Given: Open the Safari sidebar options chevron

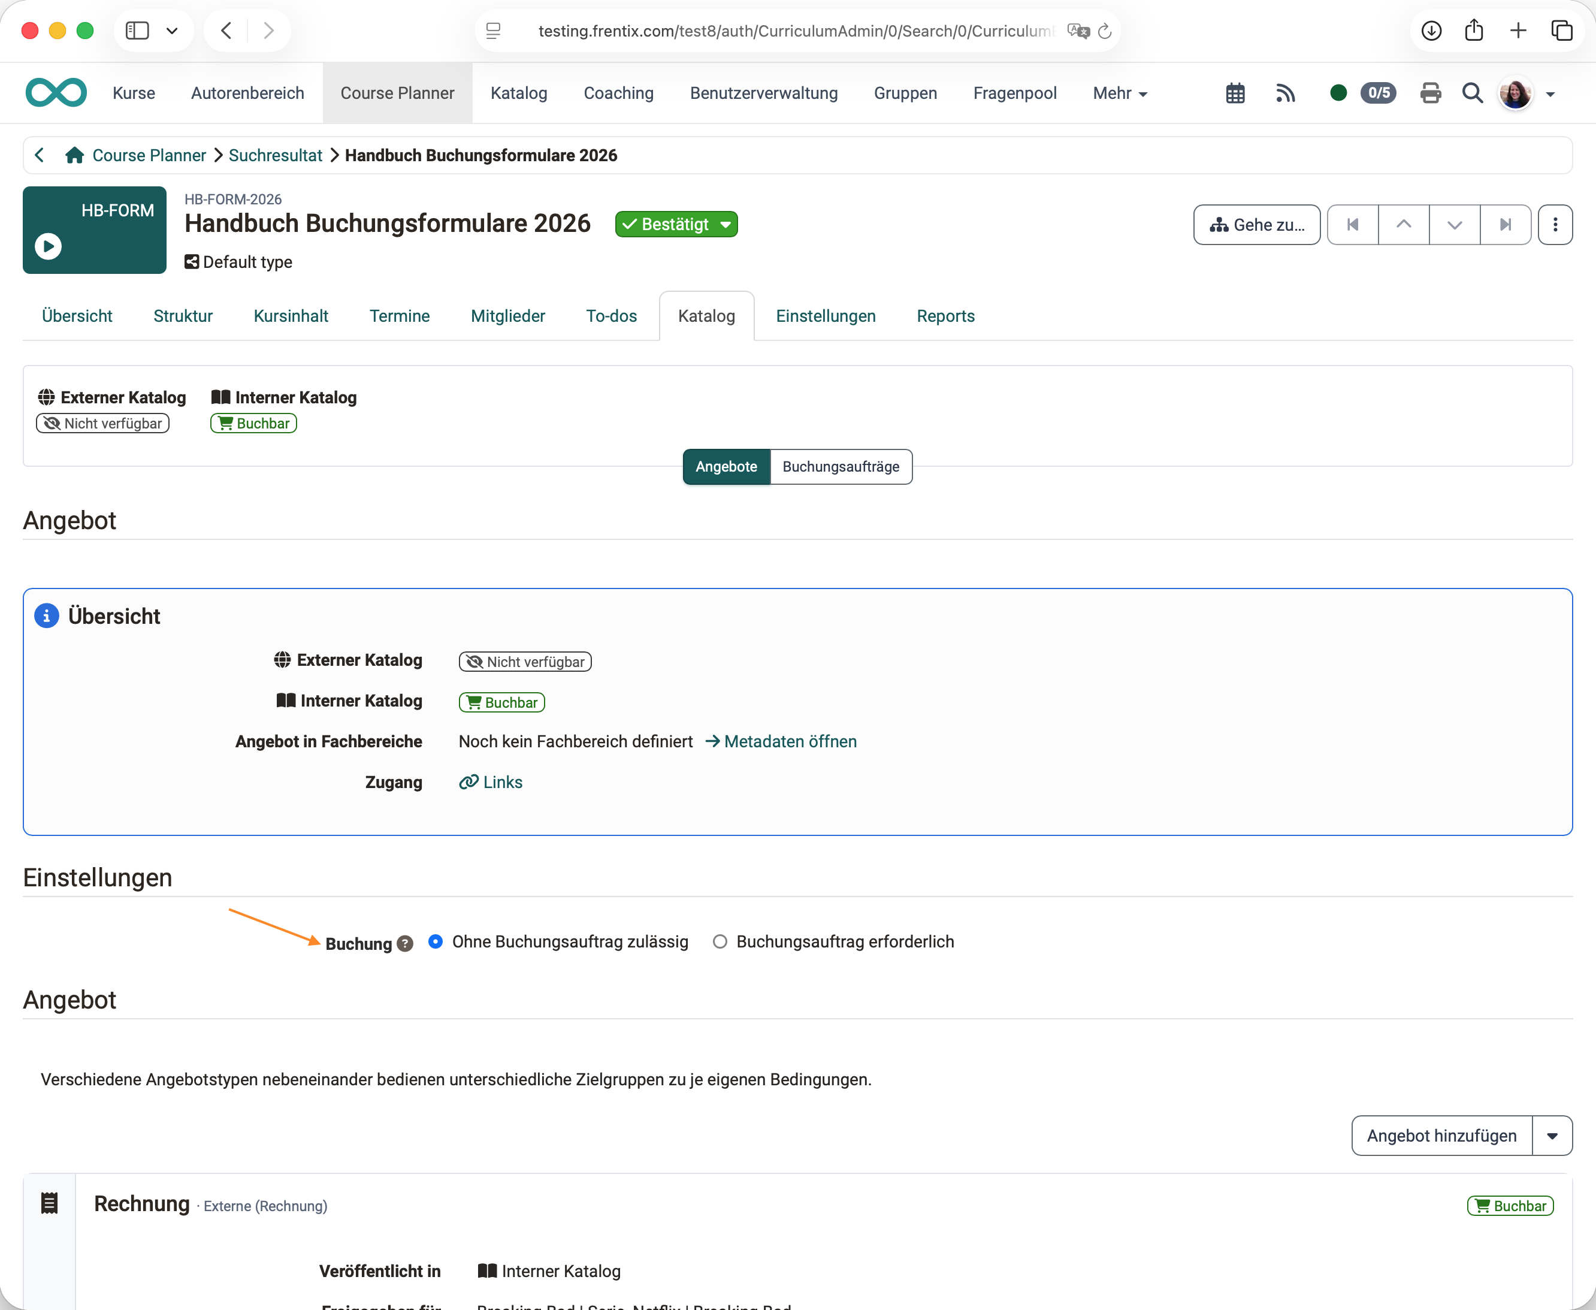Looking at the screenshot, I should pos(172,31).
